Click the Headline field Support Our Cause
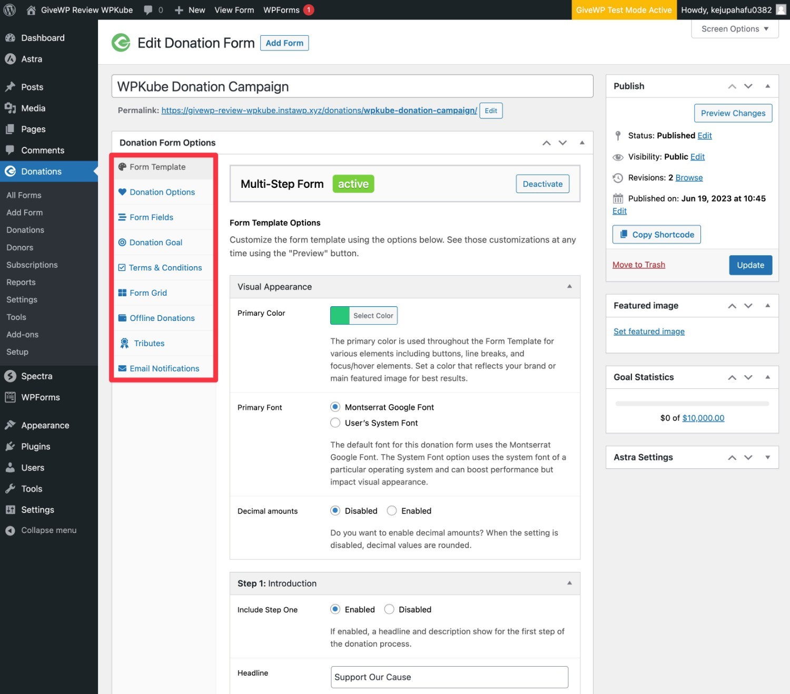 coord(449,677)
